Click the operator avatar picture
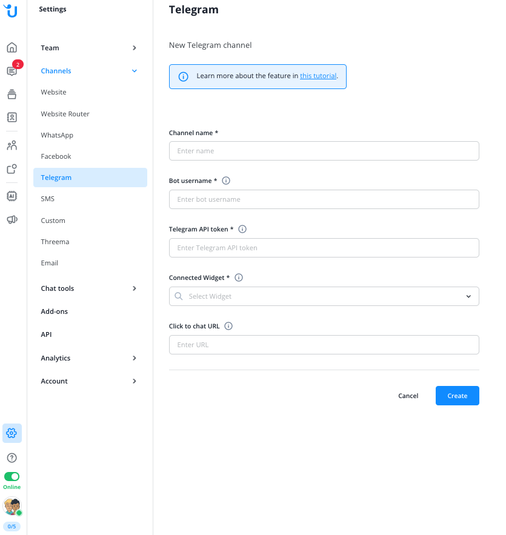This screenshot has width=506, height=535. [x=12, y=507]
